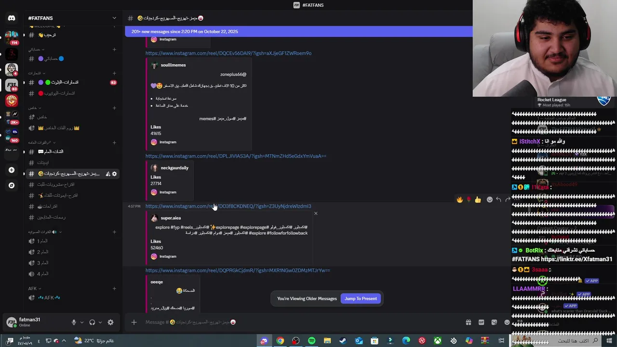Toggle microphone mute in user panel
Screen dimensions: 617x347
coord(74,322)
